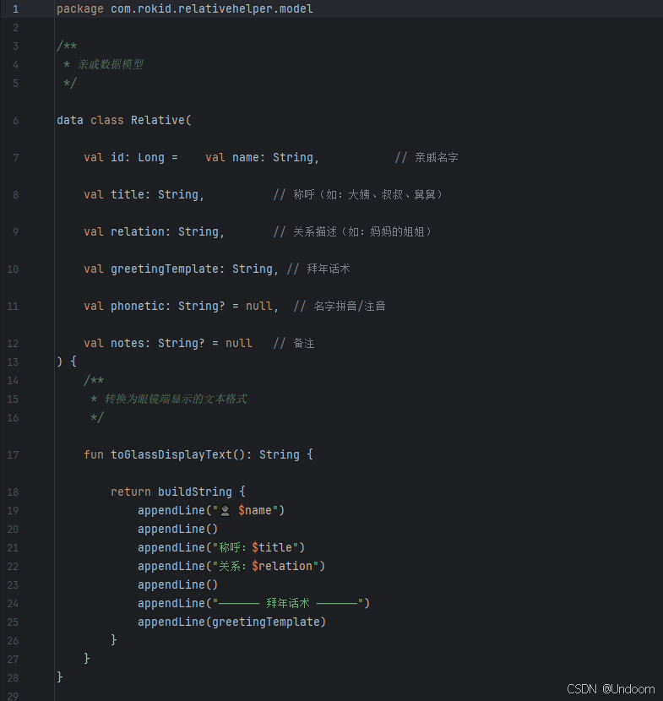
Task: Click line number 17 in the gutter
Action: click(x=13, y=455)
